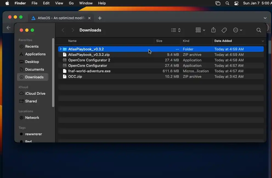The width and height of the screenshot is (272, 178).
Task: Select the OCC.zip file
Action: (x=161, y=77)
